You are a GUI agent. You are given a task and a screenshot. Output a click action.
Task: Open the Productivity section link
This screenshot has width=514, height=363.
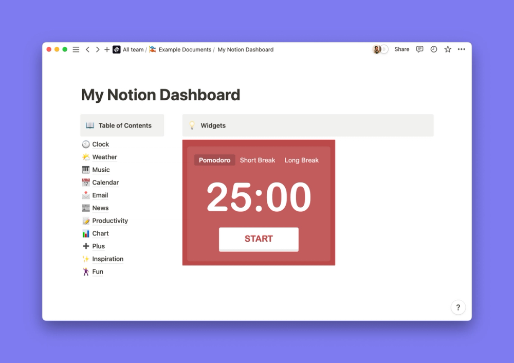110,221
